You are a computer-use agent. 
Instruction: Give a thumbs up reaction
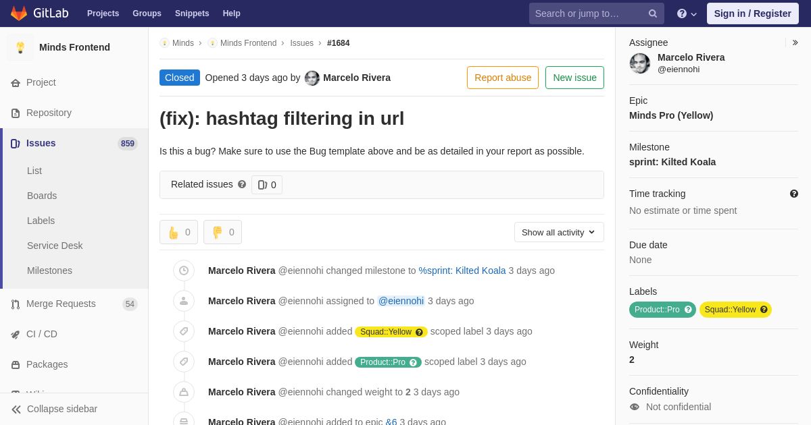click(x=178, y=232)
